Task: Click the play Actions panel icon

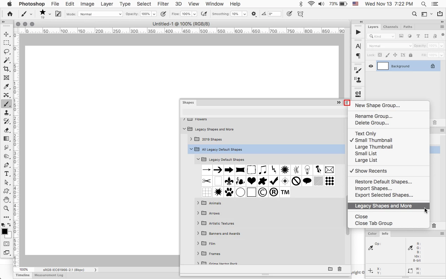Action: point(358,32)
